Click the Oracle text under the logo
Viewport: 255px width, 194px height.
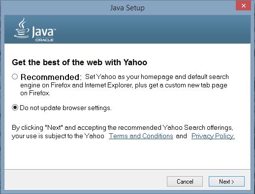point(44,40)
